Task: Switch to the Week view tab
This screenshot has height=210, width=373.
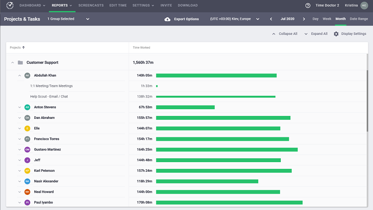Action: click(327, 19)
